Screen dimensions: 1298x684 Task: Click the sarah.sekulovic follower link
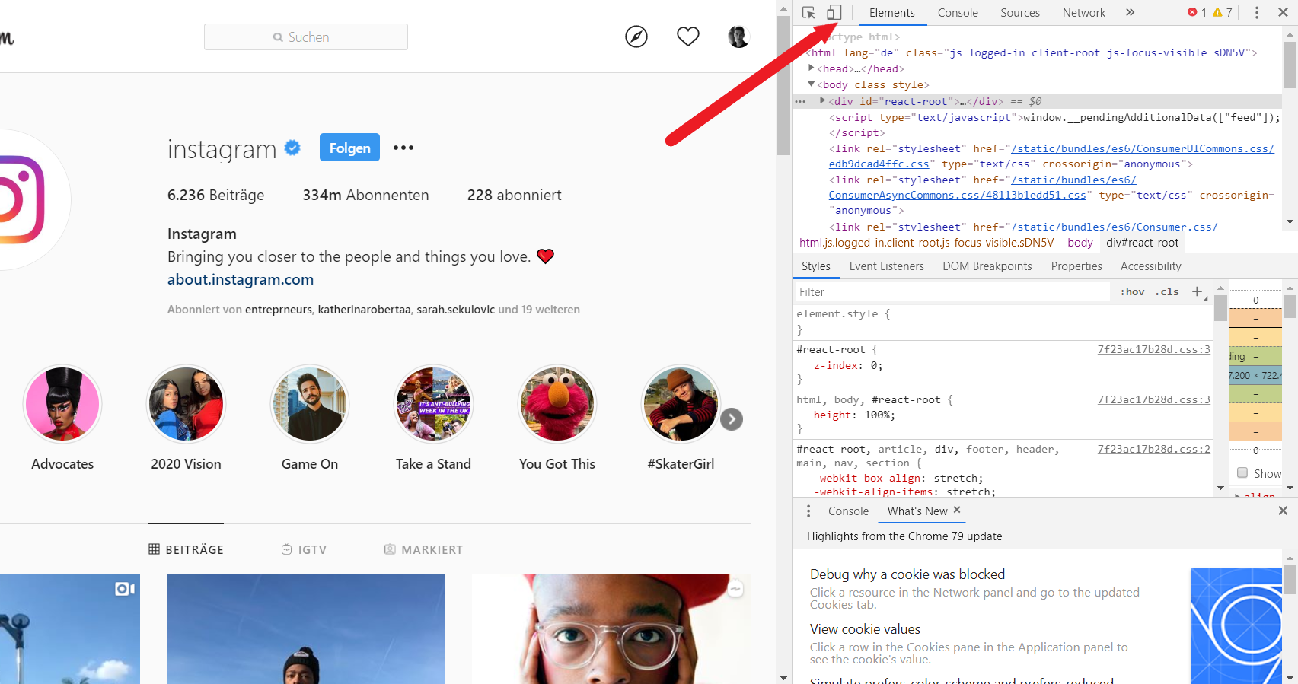click(x=455, y=310)
